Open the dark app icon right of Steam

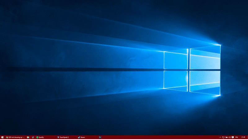pyautogui.click(x=100, y=137)
